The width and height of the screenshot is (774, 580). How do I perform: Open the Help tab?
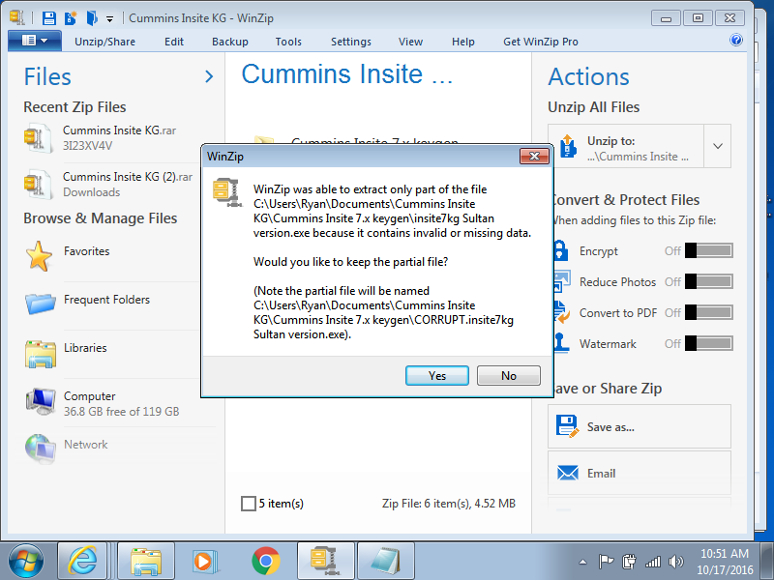463,42
